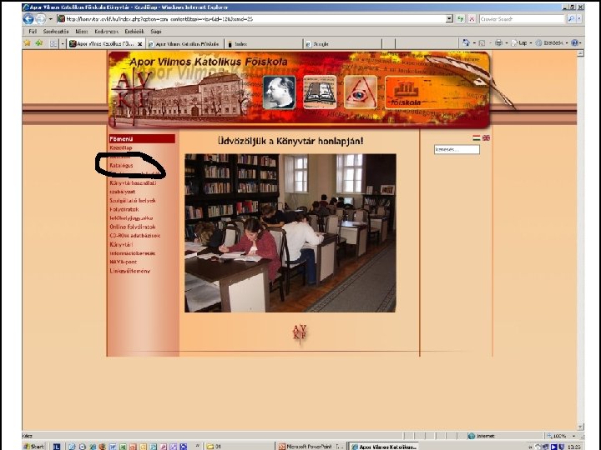Click the scrollbar down arrow

click(580, 427)
